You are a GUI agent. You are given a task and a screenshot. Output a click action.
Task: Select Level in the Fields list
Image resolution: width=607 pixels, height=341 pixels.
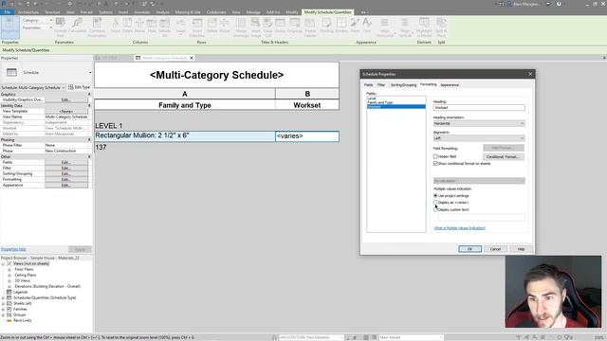tap(371, 99)
